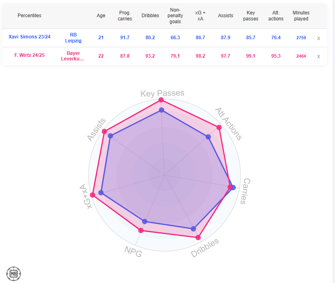Image resolution: width=335 pixels, height=283 pixels.
Task: Click the xG + xA column header
Action: (201, 16)
